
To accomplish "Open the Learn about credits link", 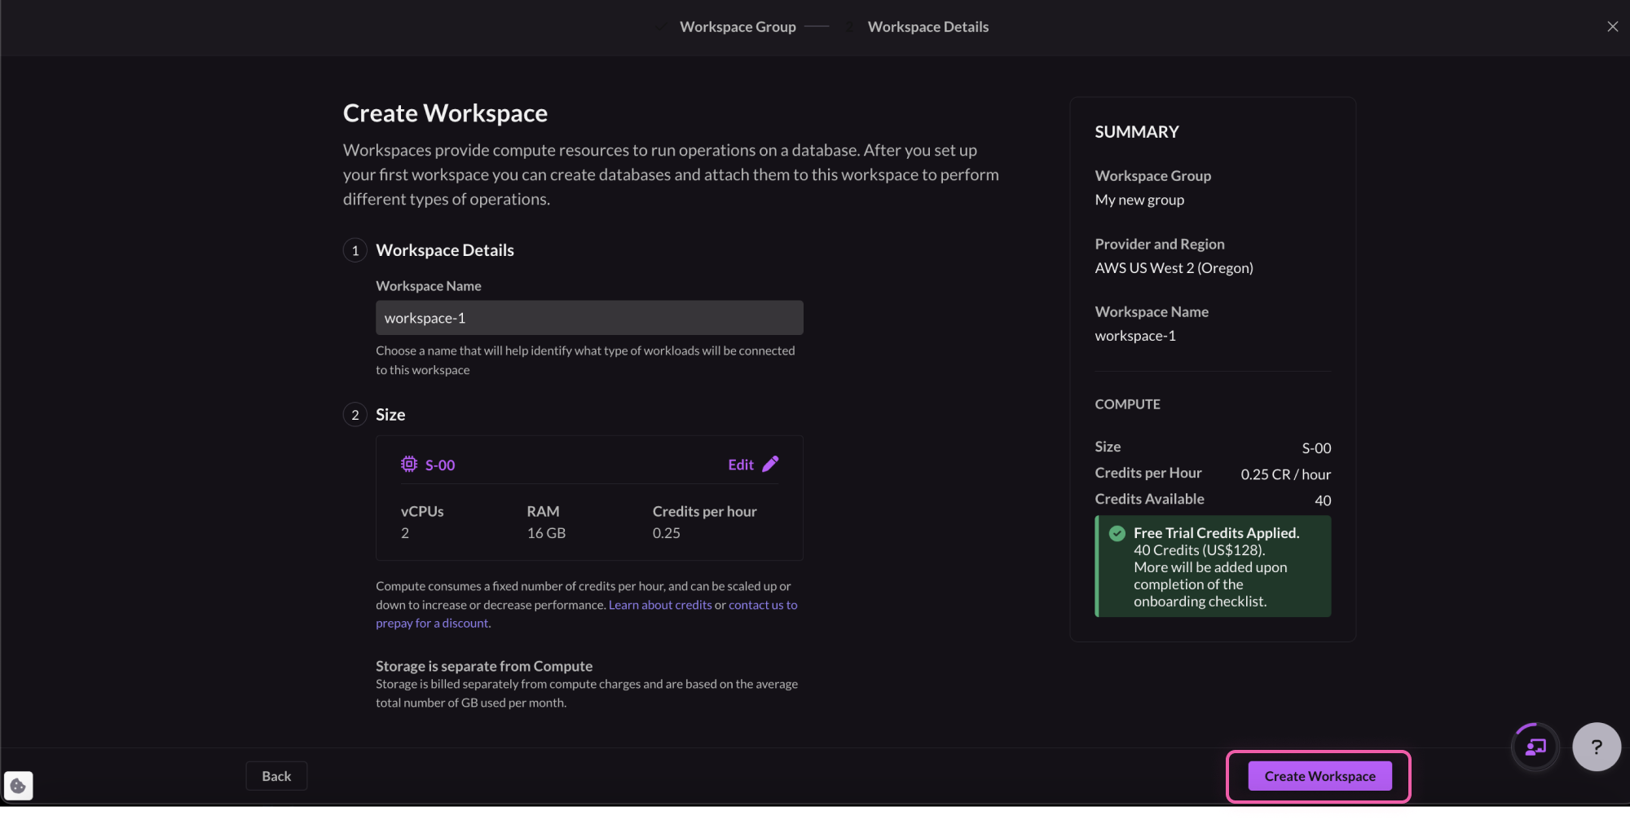I will click(x=660, y=605).
